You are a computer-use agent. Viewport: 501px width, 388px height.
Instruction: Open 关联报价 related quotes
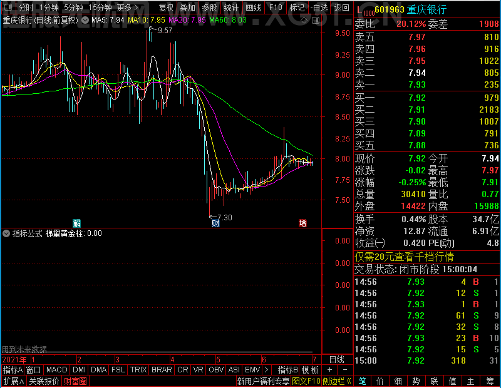pyautogui.click(x=44, y=381)
